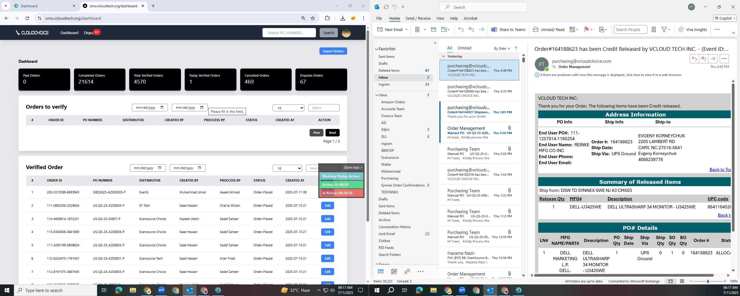The height and width of the screenshot is (296, 740).
Task: Click Windows Start button on left taskbar
Action: [x=7, y=290]
